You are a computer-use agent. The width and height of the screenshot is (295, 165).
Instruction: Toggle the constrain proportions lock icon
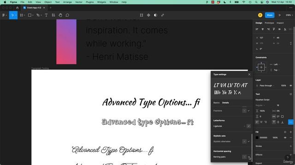[x=291, y=43]
